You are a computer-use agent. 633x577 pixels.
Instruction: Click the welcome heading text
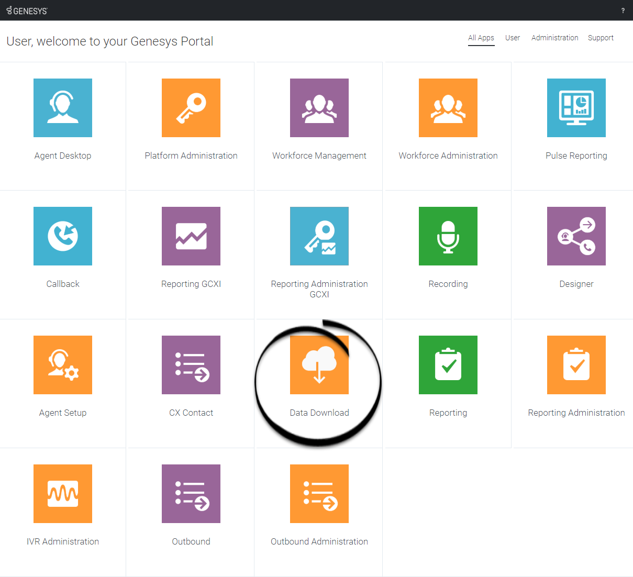pos(110,41)
